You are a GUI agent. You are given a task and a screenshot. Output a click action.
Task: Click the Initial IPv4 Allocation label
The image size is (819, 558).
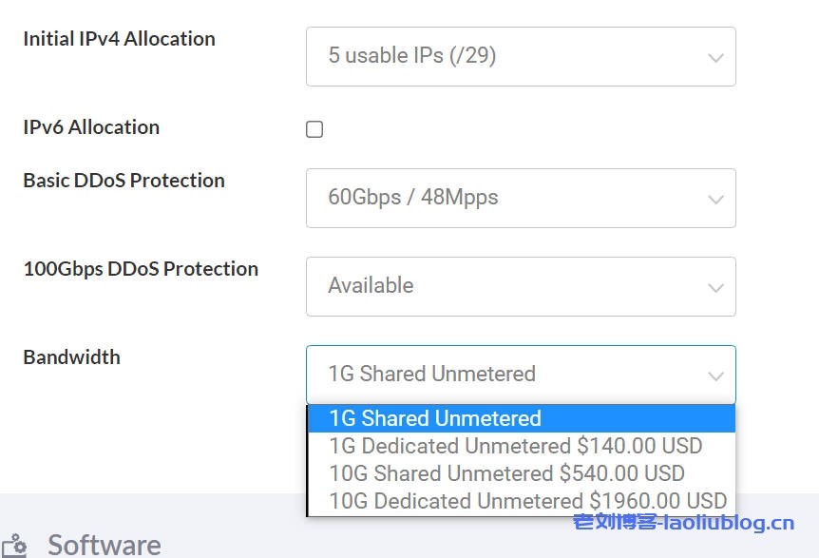[119, 39]
